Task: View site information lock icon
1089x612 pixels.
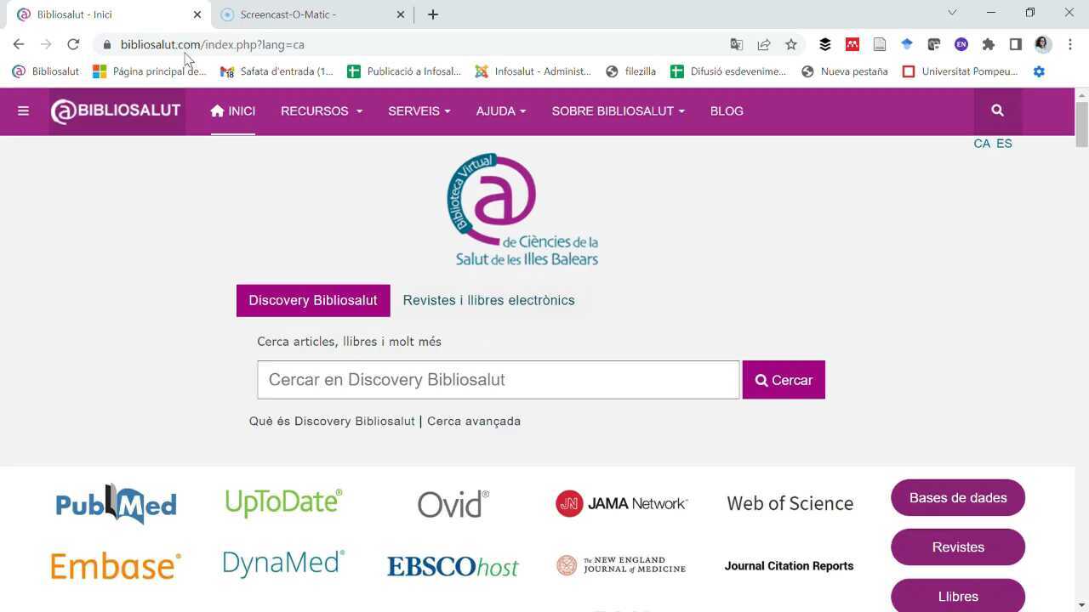Action: (107, 44)
